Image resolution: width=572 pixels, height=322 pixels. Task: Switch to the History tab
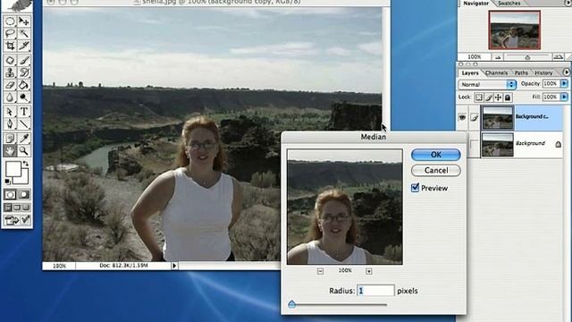[543, 73]
